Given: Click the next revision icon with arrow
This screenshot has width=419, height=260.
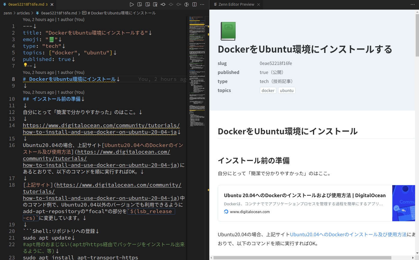Looking at the screenshot, I should 178,5.
